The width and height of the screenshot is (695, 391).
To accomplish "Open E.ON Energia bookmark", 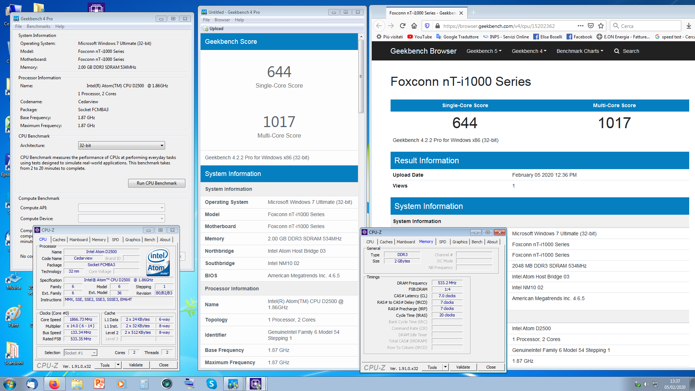I will point(623,37).
